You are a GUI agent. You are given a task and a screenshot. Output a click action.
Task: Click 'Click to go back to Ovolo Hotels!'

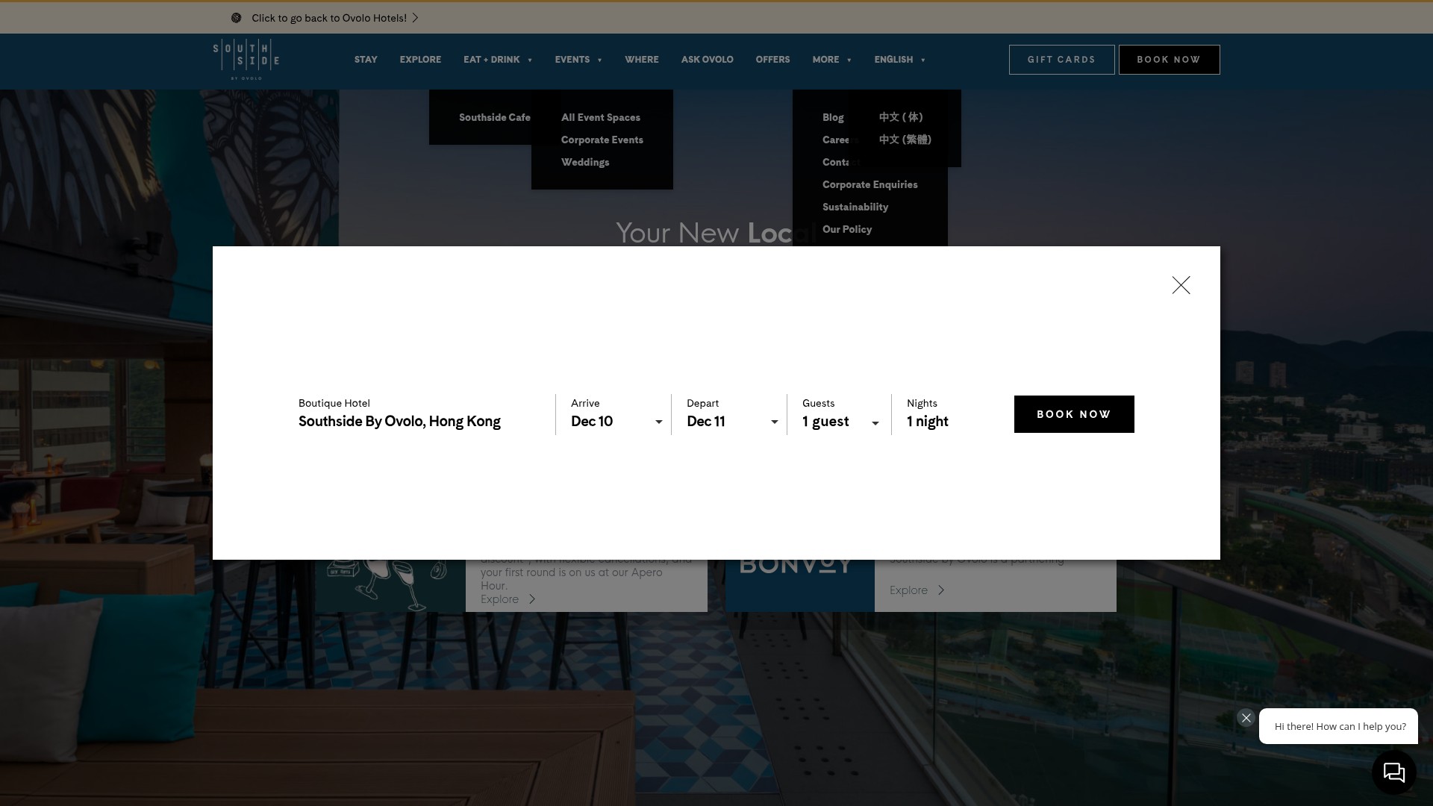click(329, 18)
